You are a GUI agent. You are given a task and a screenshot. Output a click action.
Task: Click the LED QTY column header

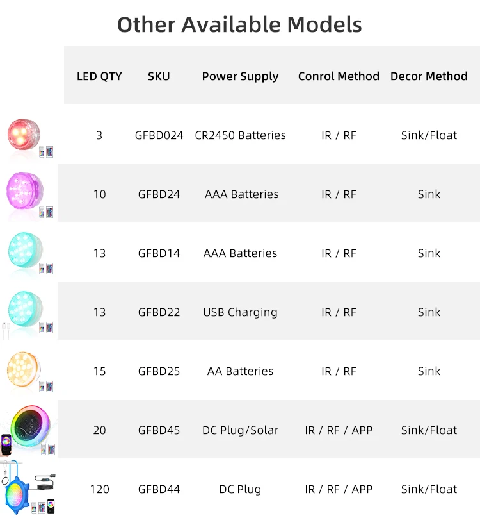[99, 76]
